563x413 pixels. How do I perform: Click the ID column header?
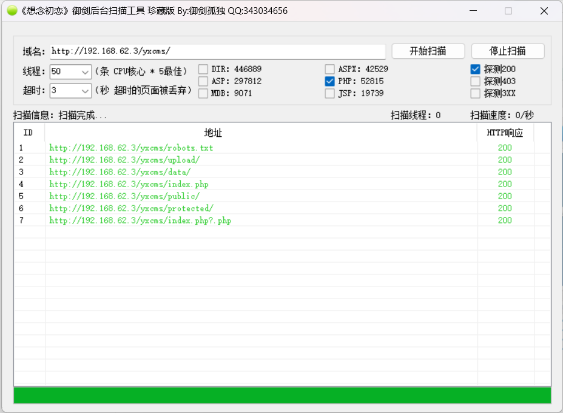point(29,133)
